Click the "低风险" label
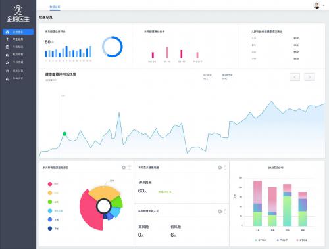329x249 pixels. pos(176,227)
